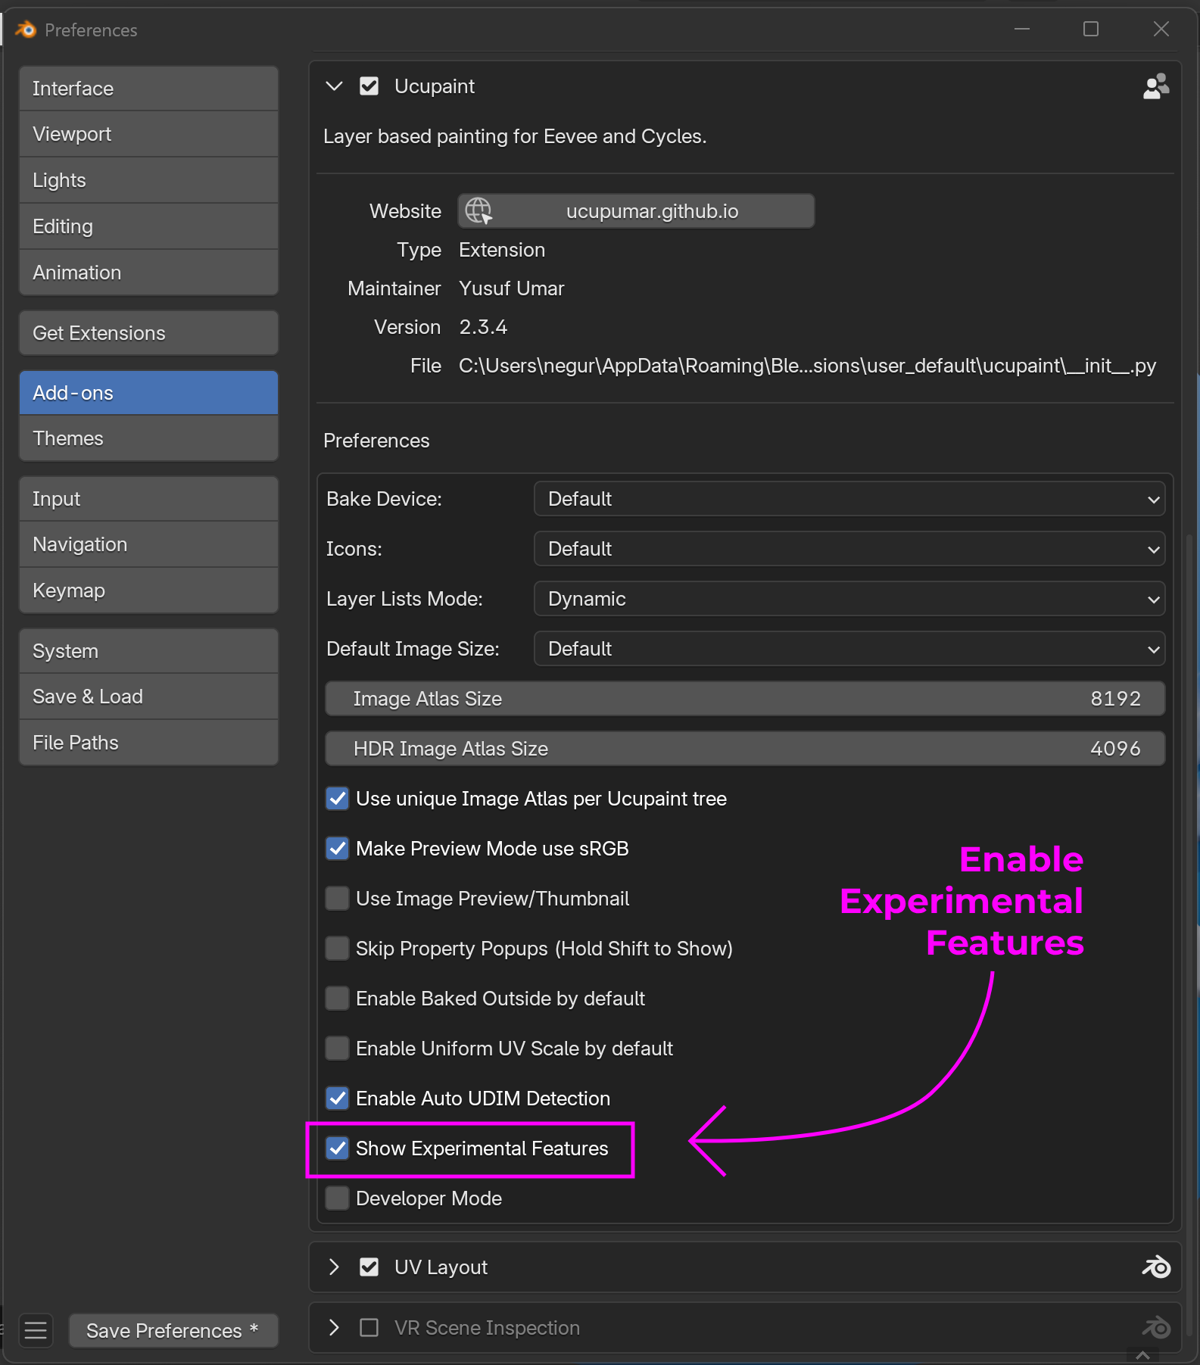Click the HDR Image Atlas Size field
Image resolution: width=1200 pixels, height=1365 pixels.
pyautogui.click(x=745, y=749)
